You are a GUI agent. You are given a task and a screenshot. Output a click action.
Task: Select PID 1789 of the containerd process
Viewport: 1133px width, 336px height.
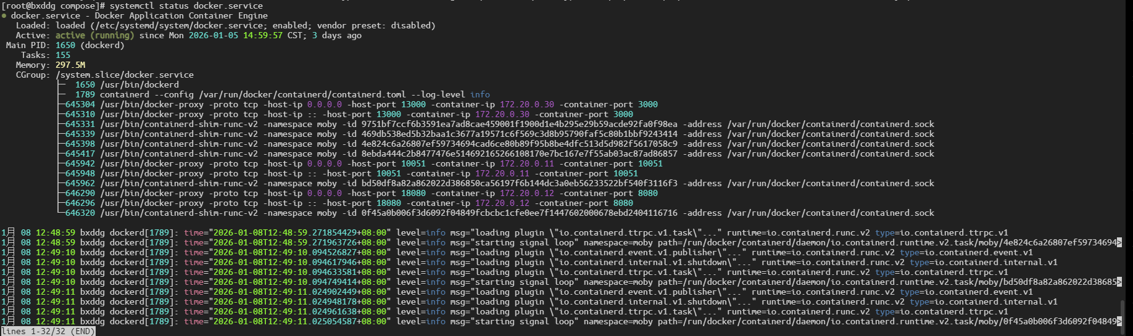pos(85,95)
